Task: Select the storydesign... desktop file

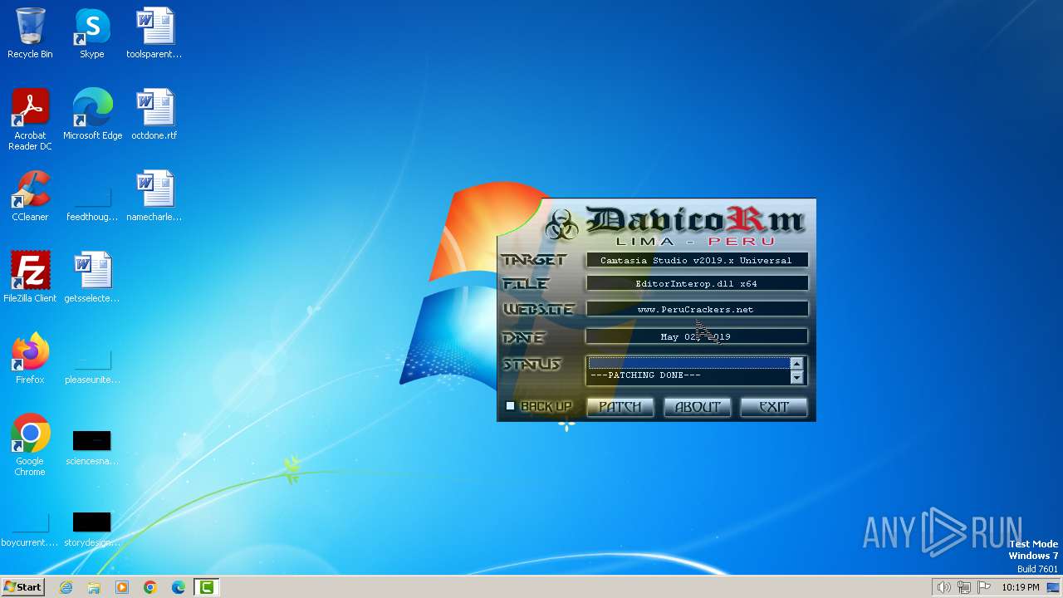Action: (92, 529)
